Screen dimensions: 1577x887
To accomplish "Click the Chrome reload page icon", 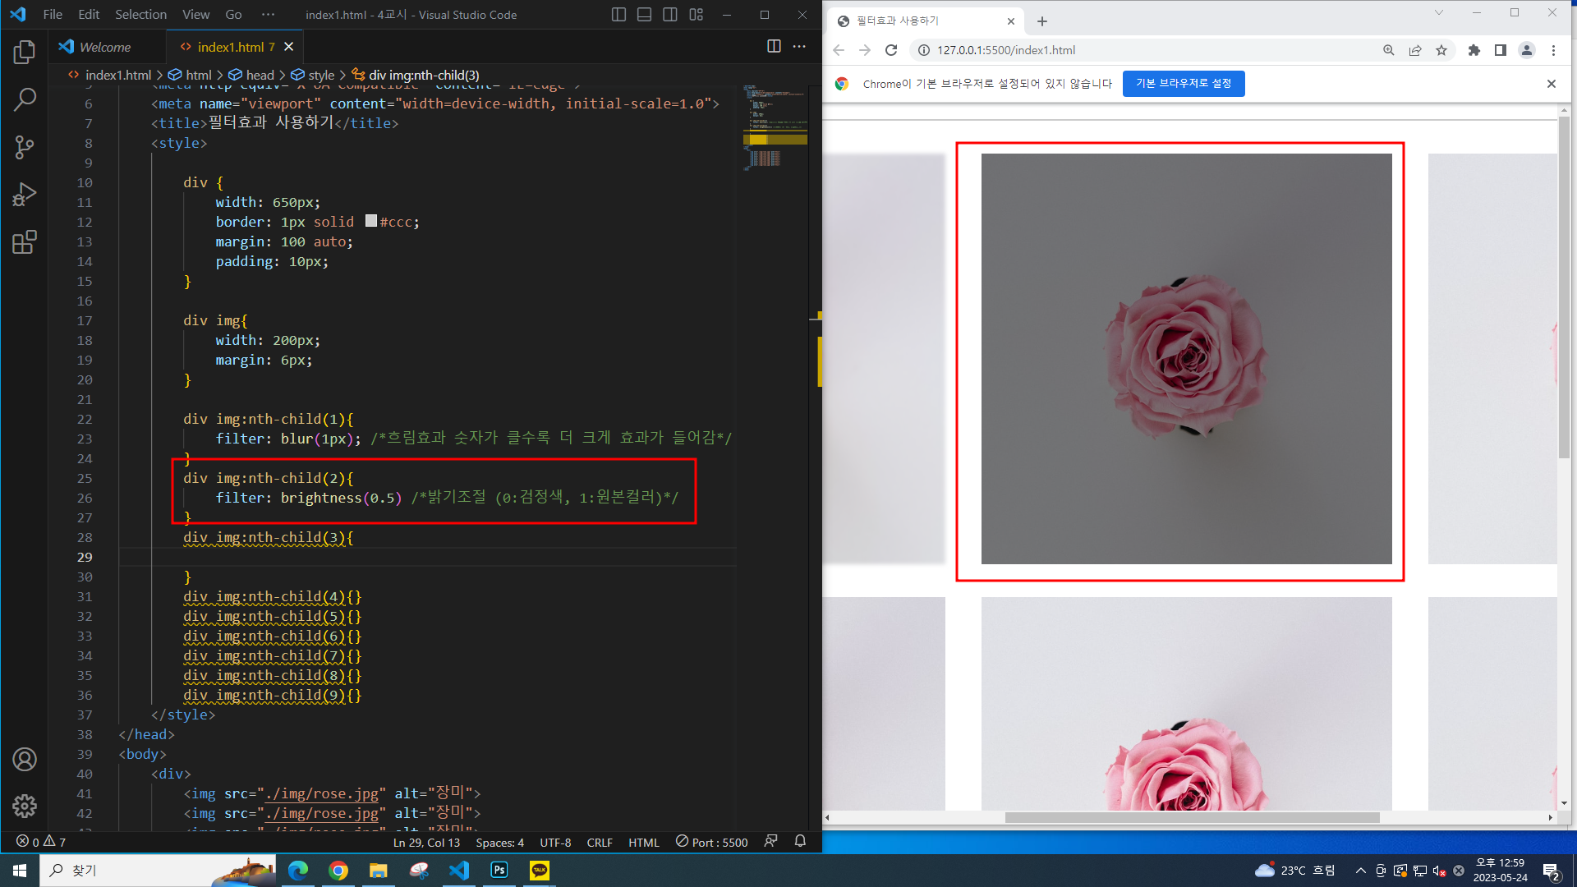I will [x=891, y=50].
